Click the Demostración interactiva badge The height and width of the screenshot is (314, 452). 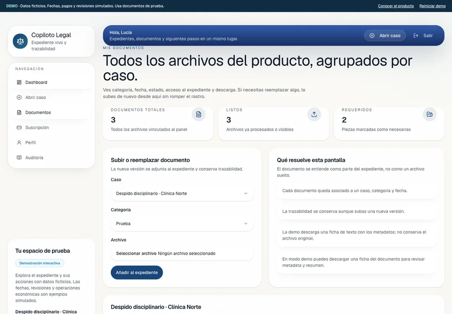pos(40,263)
